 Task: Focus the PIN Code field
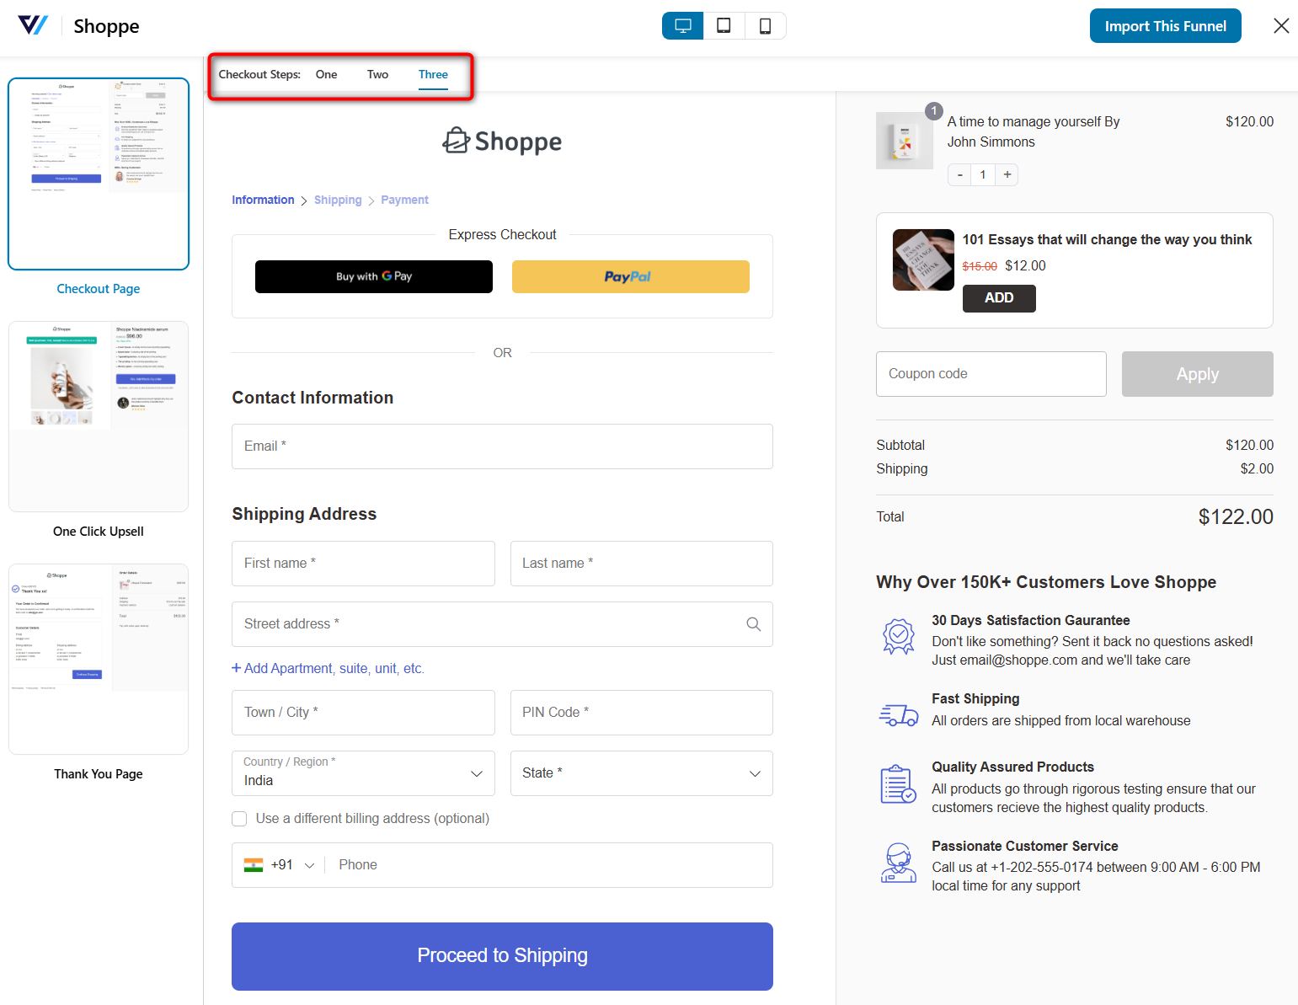[x=642, y=713]
